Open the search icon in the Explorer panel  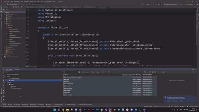pos(7,10)
